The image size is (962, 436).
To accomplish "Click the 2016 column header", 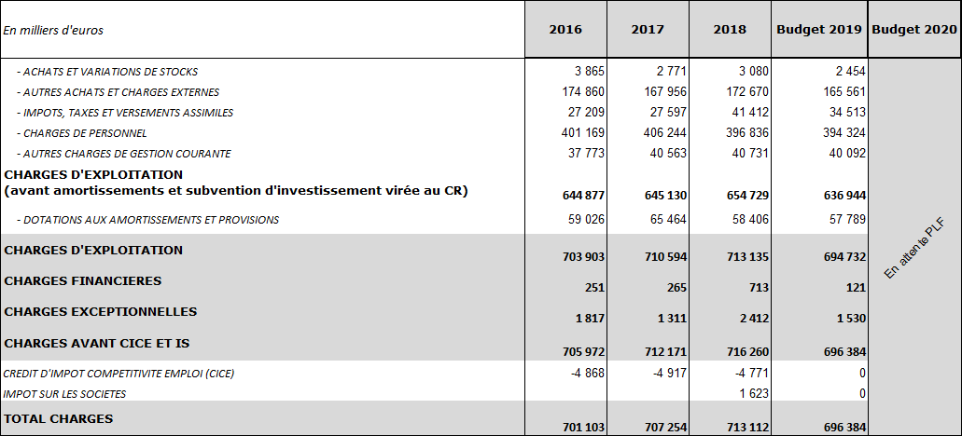I will coord(565,30).
